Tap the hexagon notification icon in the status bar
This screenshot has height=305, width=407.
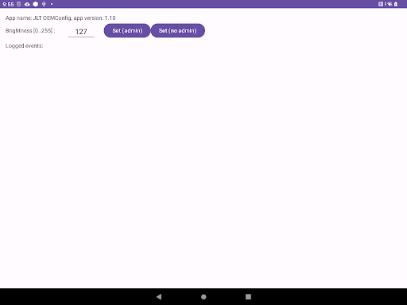tap(36, 4)
